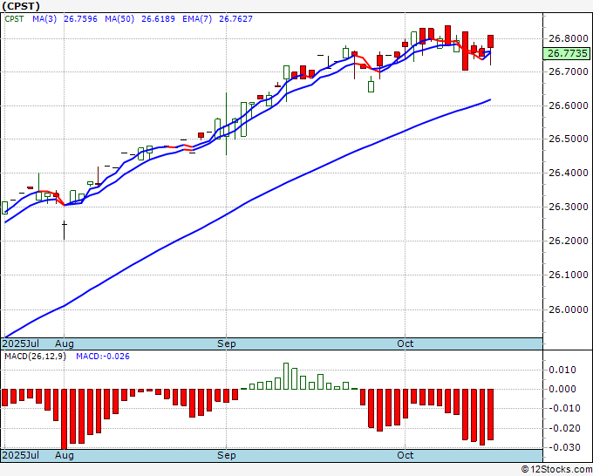This screenshot has height=476, width=593.
Task: Click the 0.000 MACD axis label
Action: pyautogui.click(x=562, y=389)
